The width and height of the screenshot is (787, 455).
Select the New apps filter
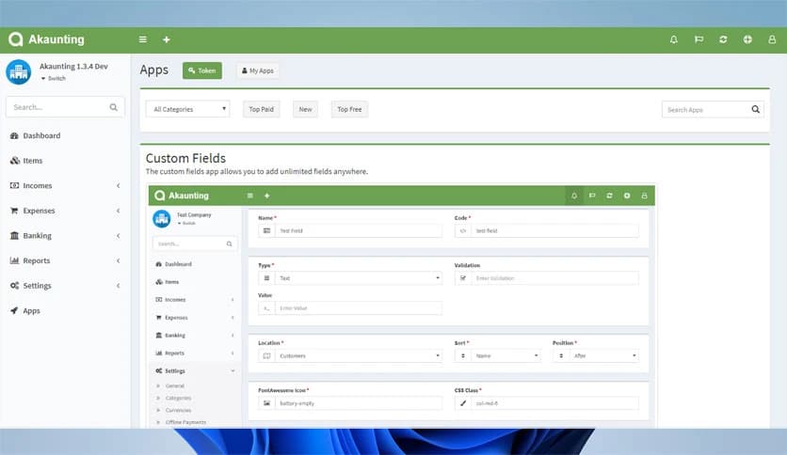tap(305, 109)
